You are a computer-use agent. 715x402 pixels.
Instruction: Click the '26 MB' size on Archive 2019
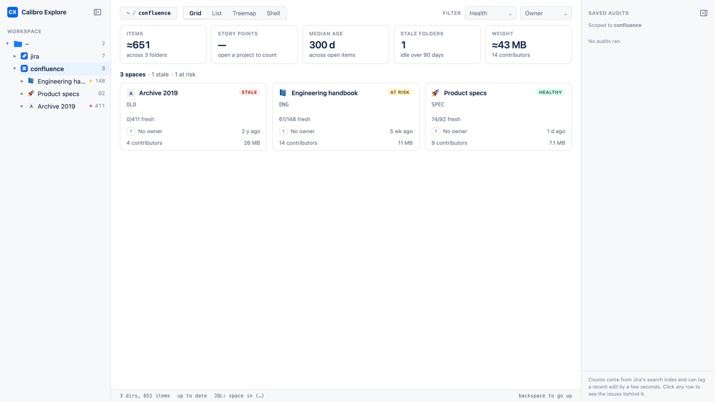pos(252,143)
